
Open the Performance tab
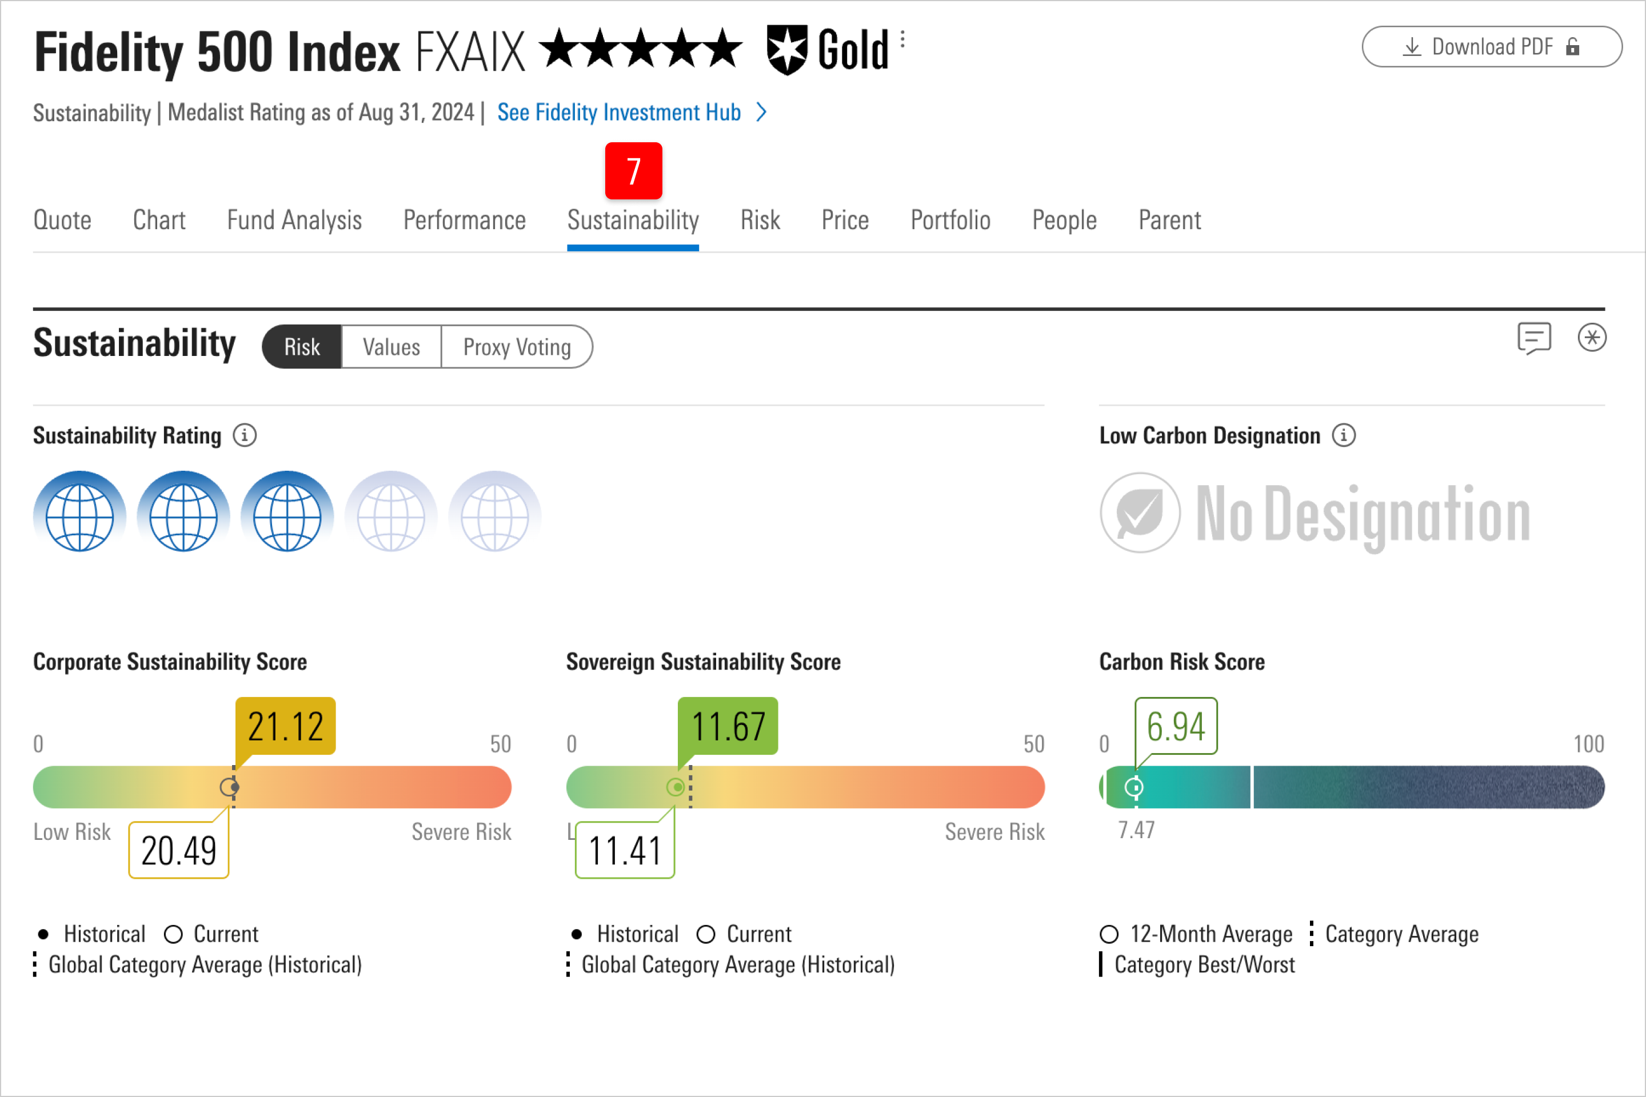click(x=464, y=221)
